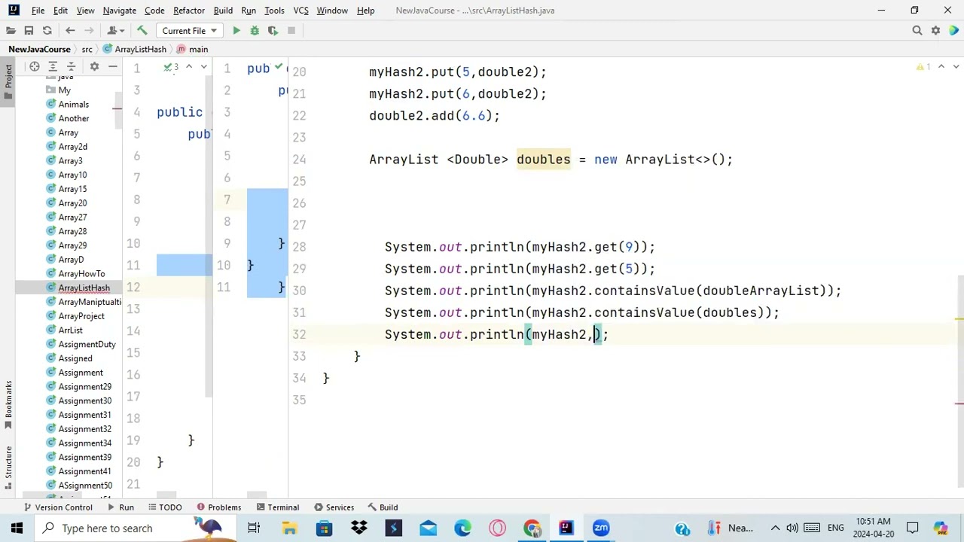The width and height of the screenshot is (964, 542).
Task: Run with coverage shield icon
Action: 273,31
